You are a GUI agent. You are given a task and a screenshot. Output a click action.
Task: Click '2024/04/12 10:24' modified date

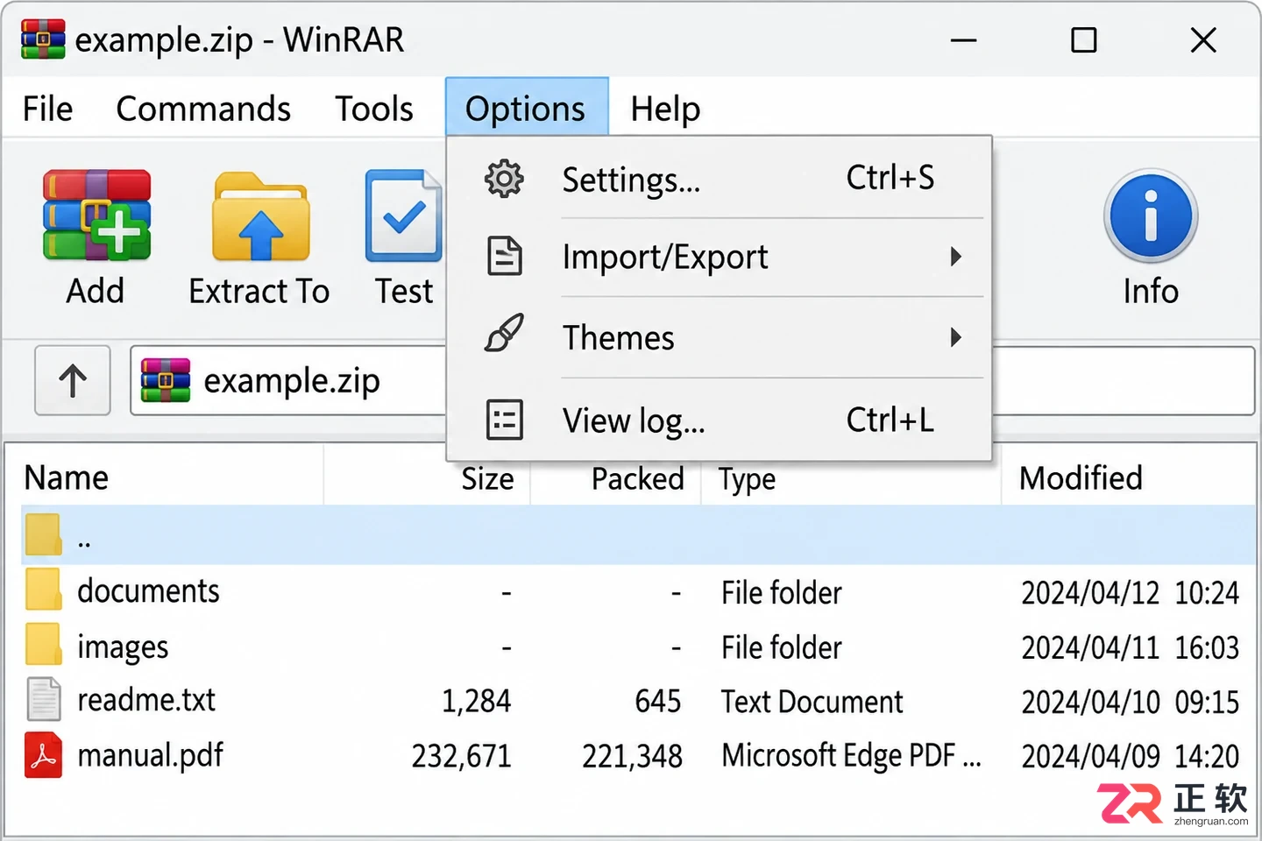[1131, 593]
